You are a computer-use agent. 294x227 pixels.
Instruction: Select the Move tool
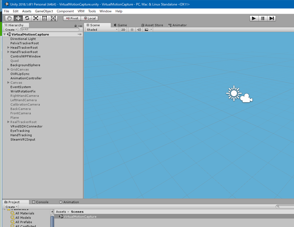tap(18, 18)
